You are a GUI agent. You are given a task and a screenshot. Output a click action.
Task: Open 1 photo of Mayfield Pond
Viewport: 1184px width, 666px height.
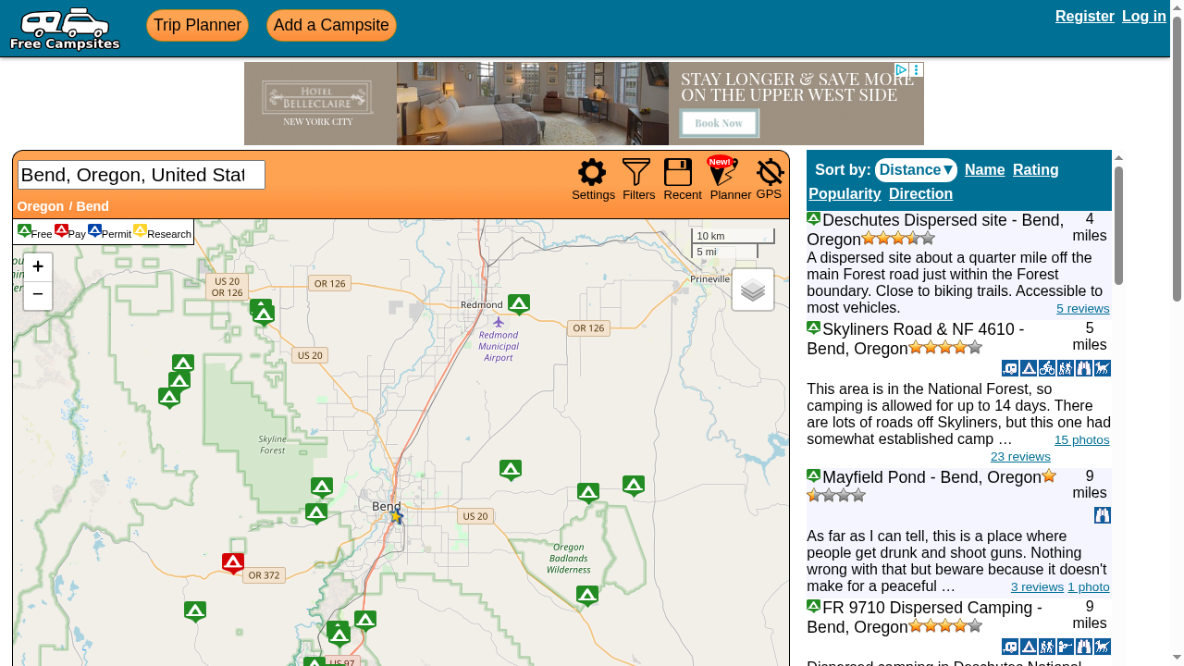[x=1089, y=586]
